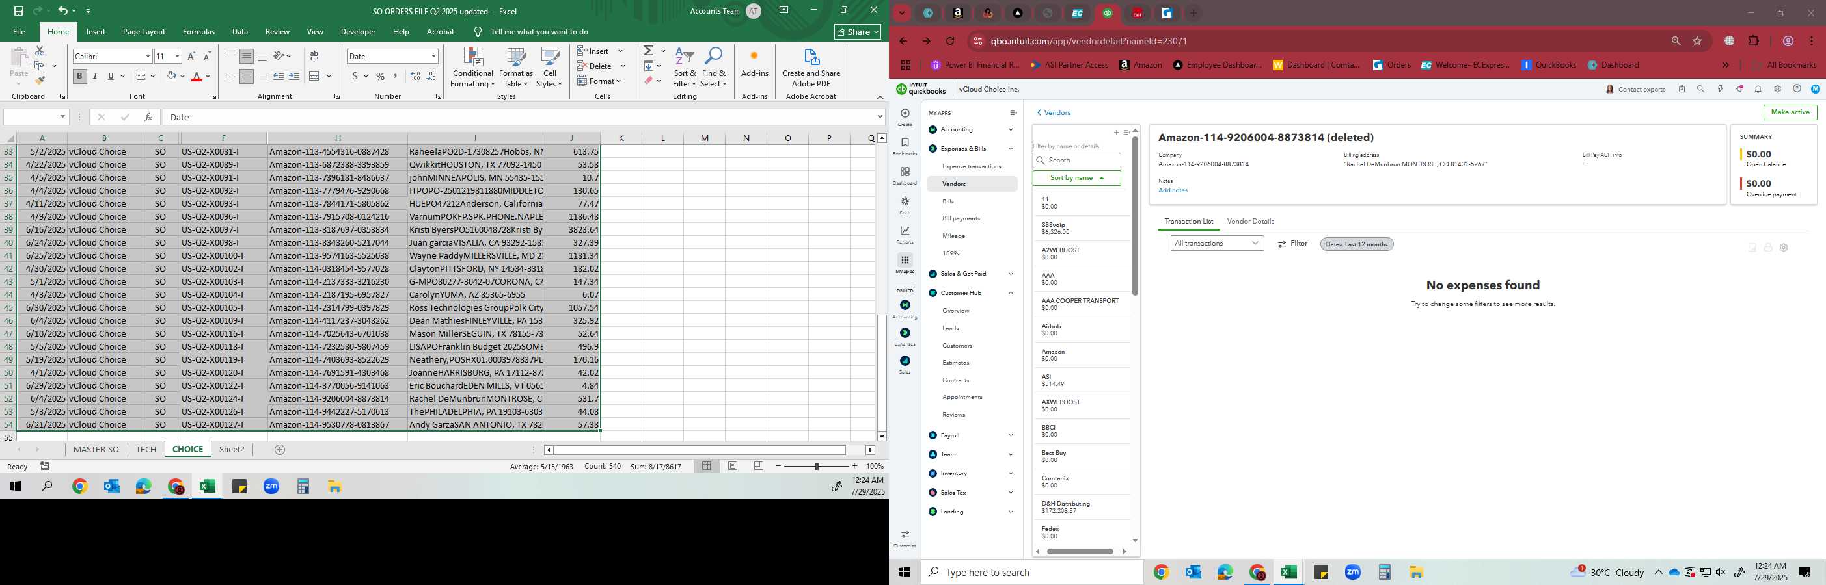The height and width of the screenshot is (585, 1826).
Task: Click Dates: Last 12 months chip
Action: [x=1356, y=244]
